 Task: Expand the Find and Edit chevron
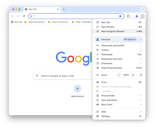click(x=141, y=96)
